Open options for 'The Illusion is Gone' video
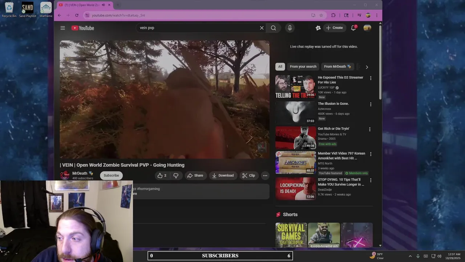The height and width of the screenshot is (262, 465). pyautogui.click(x=371, y=104)
